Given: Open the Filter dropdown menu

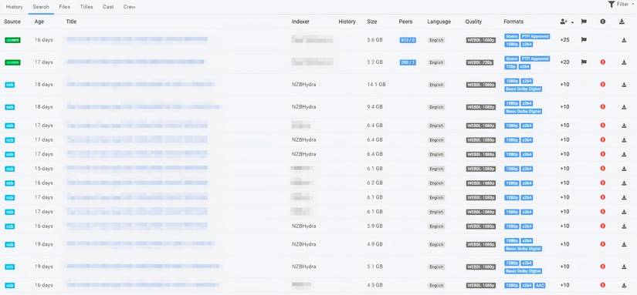Looking at the screenshot, I should pyautogui.click(x=621, y=4).
